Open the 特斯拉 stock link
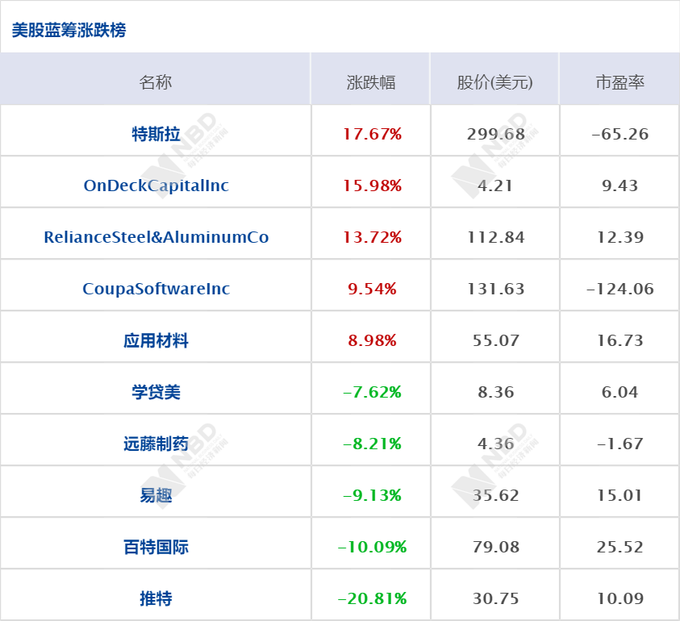Image resolution: width=680 pixels, height=621 pixels. coord(156,134)
